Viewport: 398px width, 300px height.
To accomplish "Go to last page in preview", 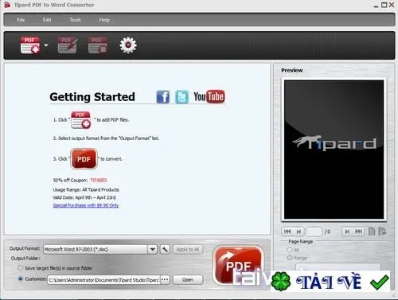I will coord(358,232).
